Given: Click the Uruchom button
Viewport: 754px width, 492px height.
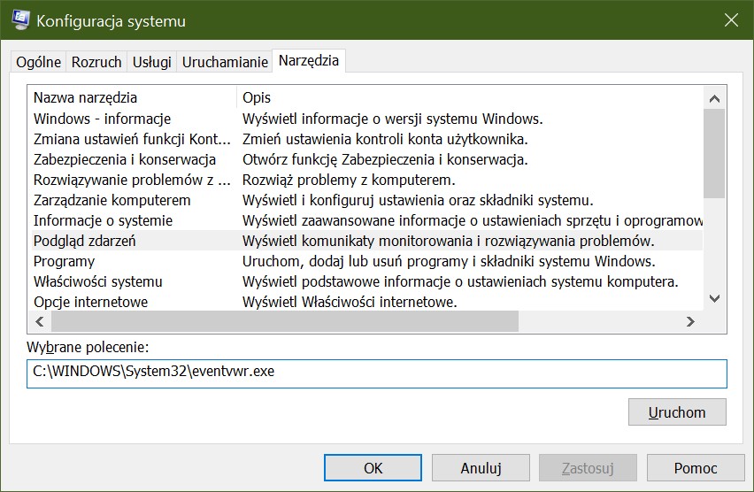Looking at the screenshot, I should pyautogui.click(x=677, y=412).
